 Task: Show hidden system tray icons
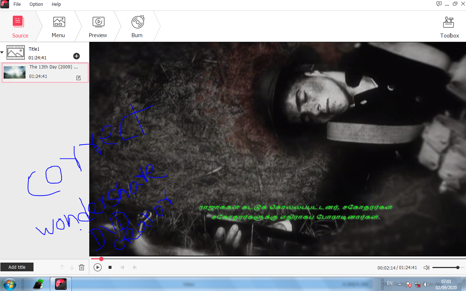point(400,284)
